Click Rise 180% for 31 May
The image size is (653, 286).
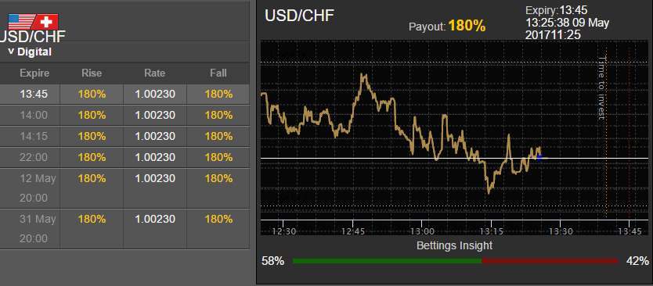(x=92, y=219)
